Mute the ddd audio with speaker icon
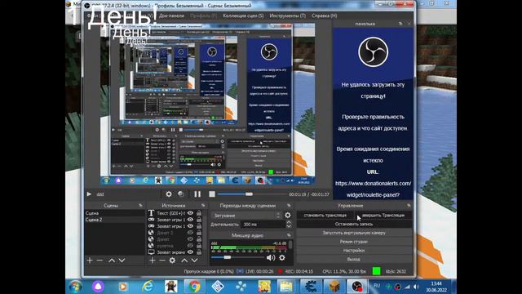522x294 pixels. [270, 257]
